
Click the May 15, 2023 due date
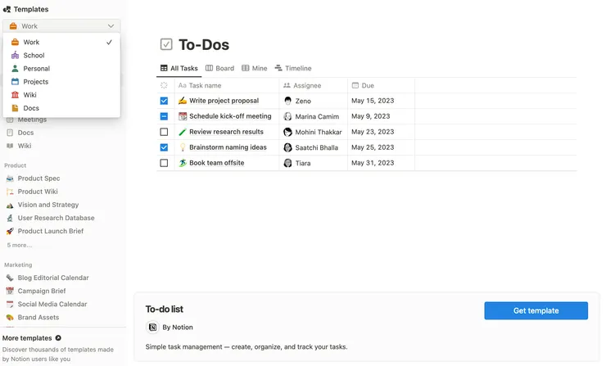[x=373, y=101]
